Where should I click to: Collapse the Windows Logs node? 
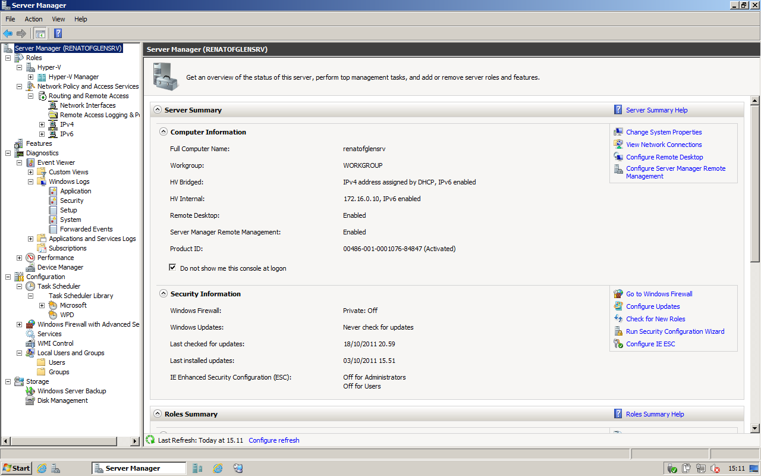point(30,181)
